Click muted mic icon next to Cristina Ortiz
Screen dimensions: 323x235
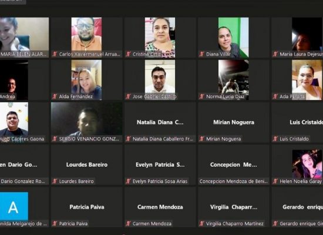coord(129,54)
